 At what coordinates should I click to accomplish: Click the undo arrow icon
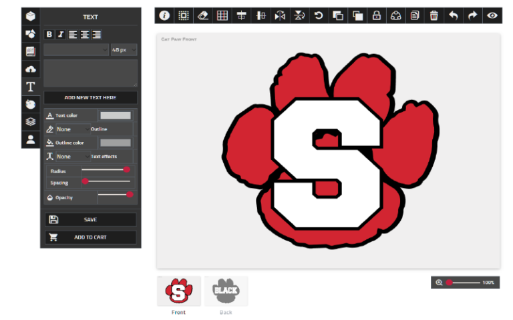[x=454, y=15]
